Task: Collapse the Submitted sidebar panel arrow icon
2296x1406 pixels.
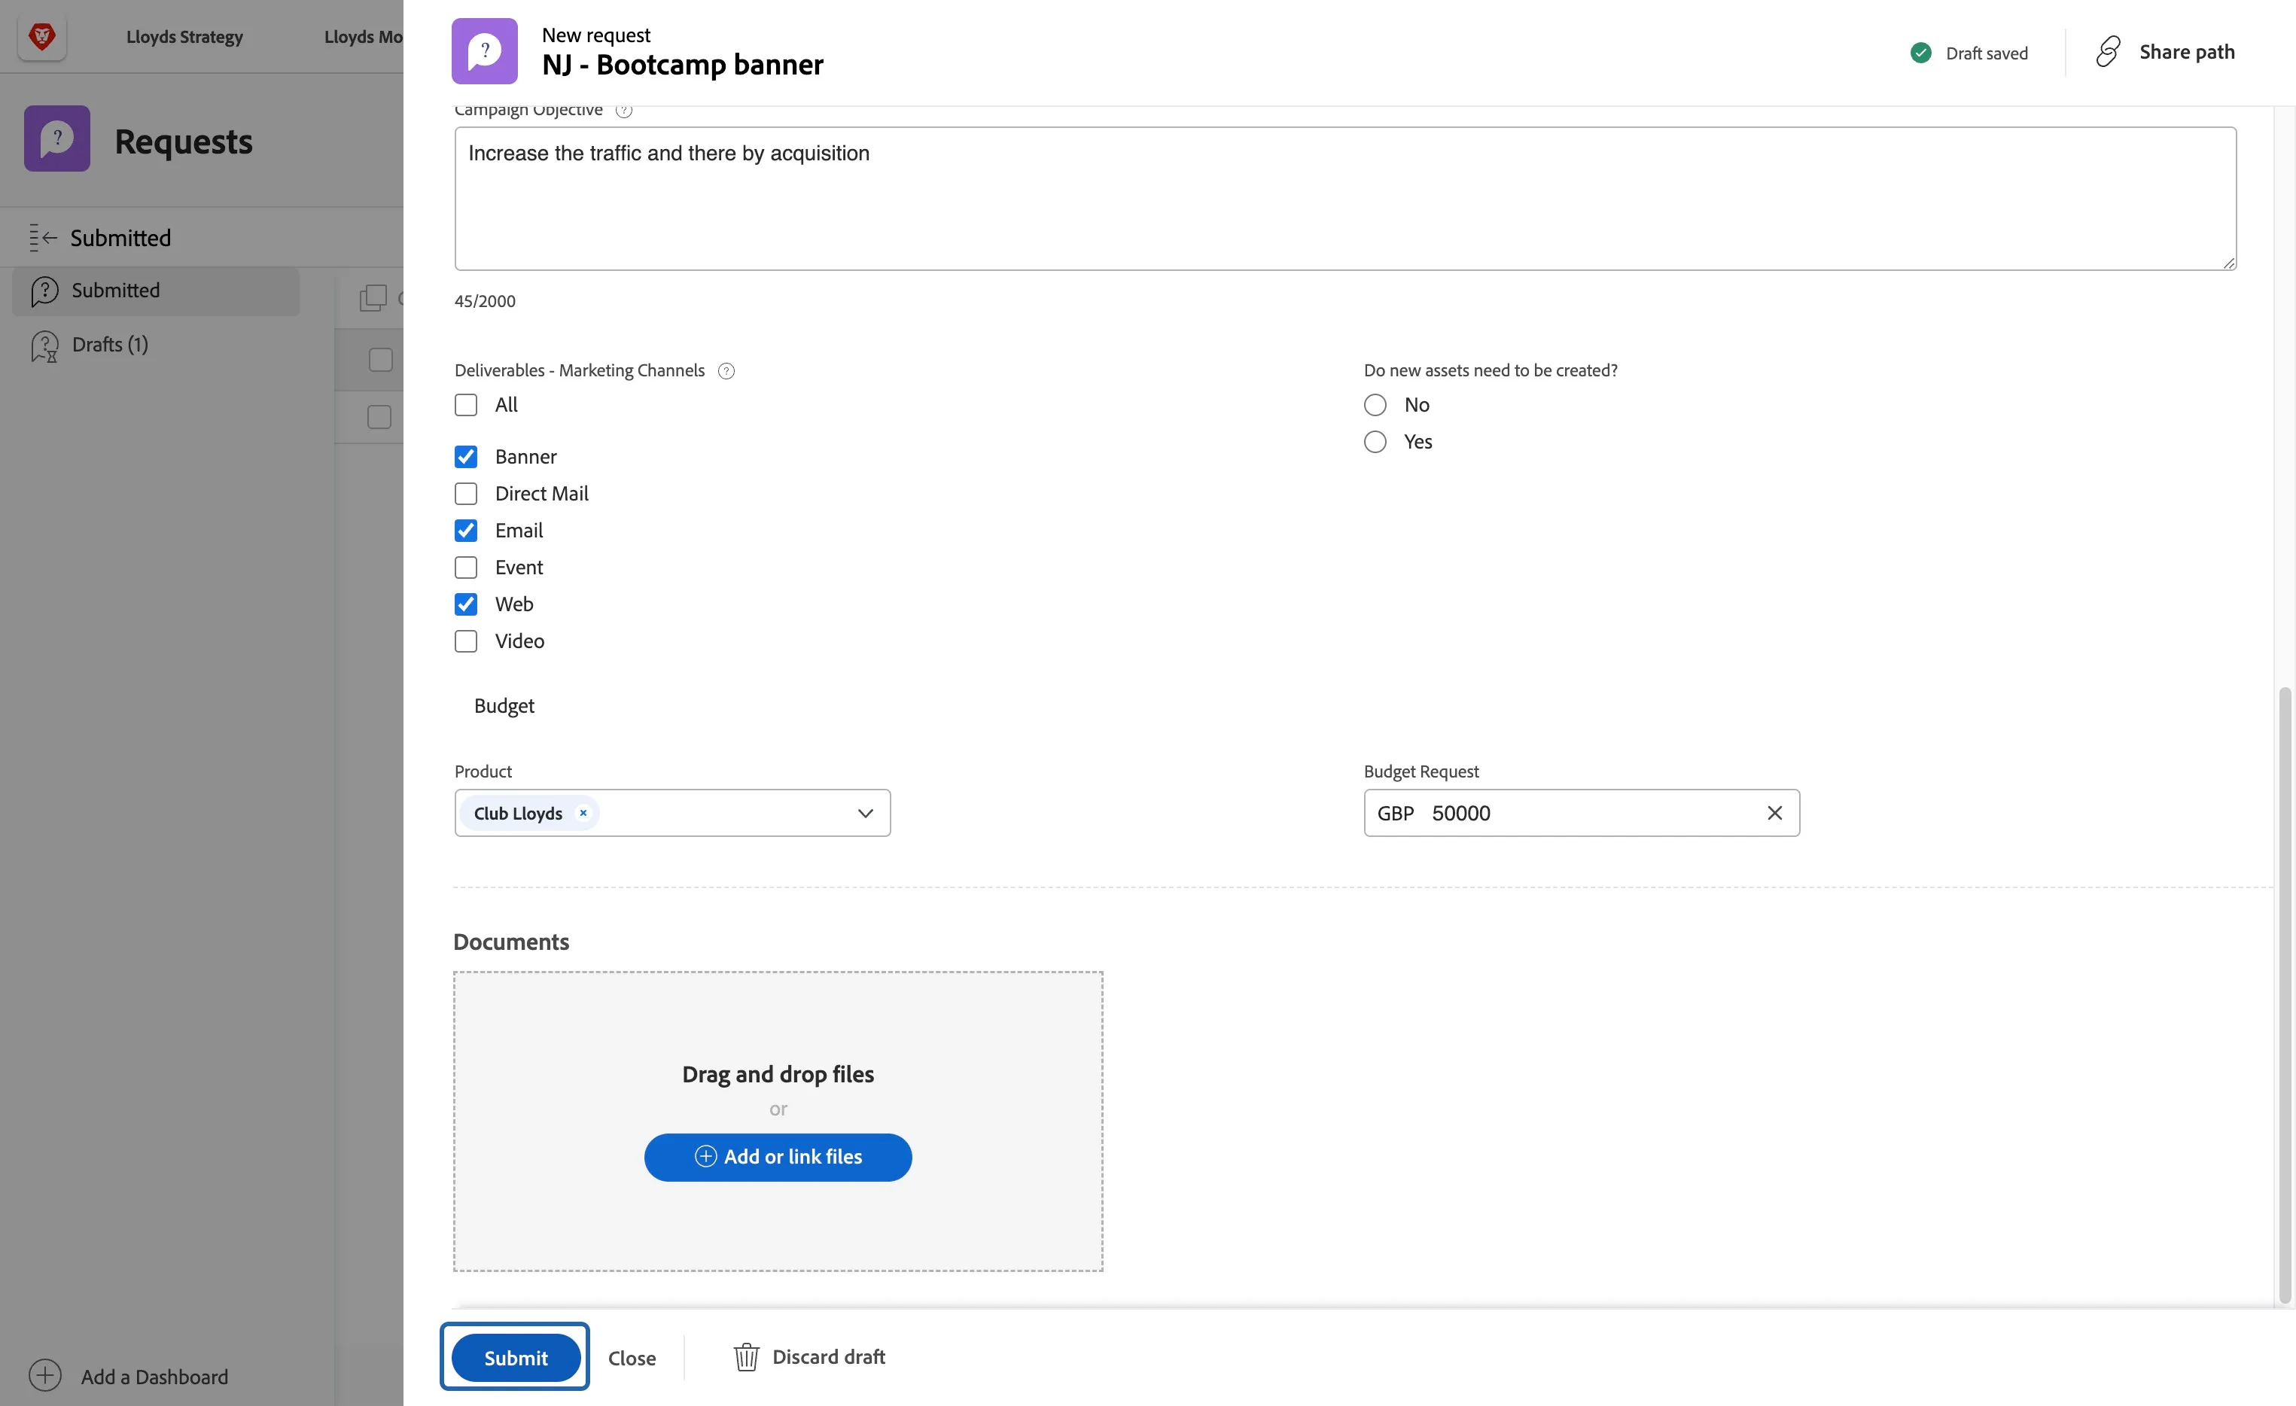Action: (43, 238)
